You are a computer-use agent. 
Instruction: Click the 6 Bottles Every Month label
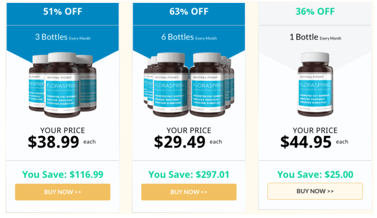pyautogui.click(x=189, y=37)
